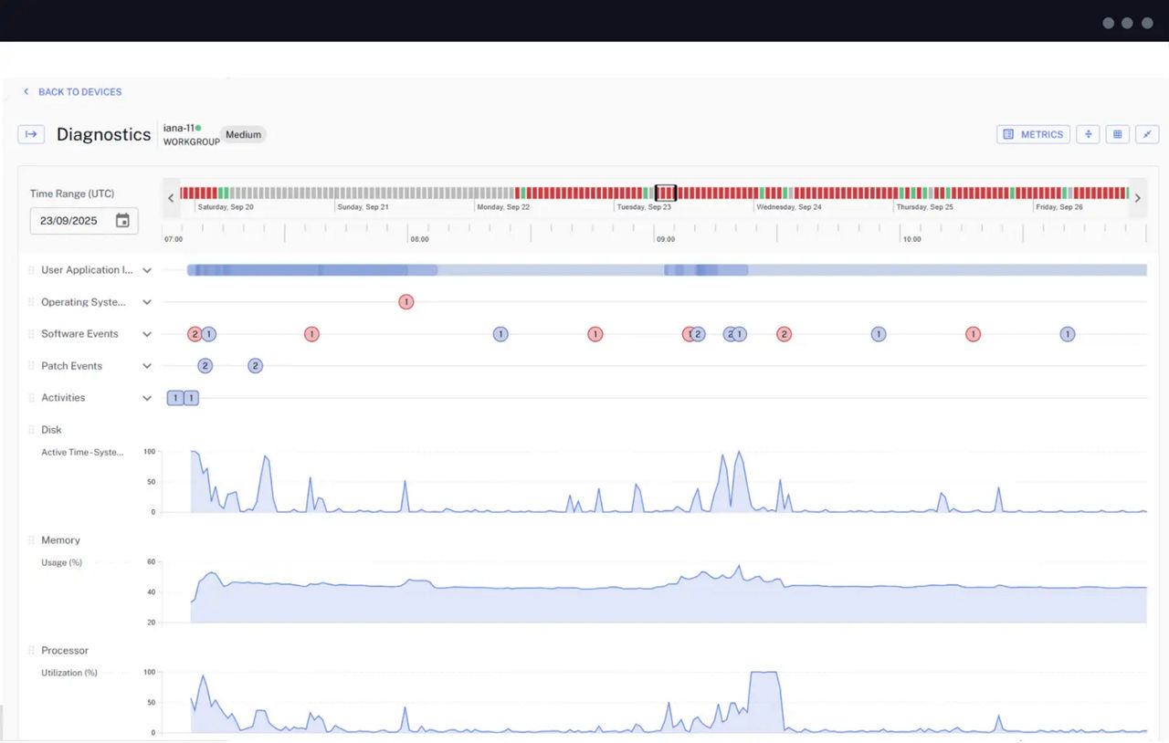This screenshot has width=1169, height=743.
Task: Click the red Operating System event marker
Action: tap(406, 302)
